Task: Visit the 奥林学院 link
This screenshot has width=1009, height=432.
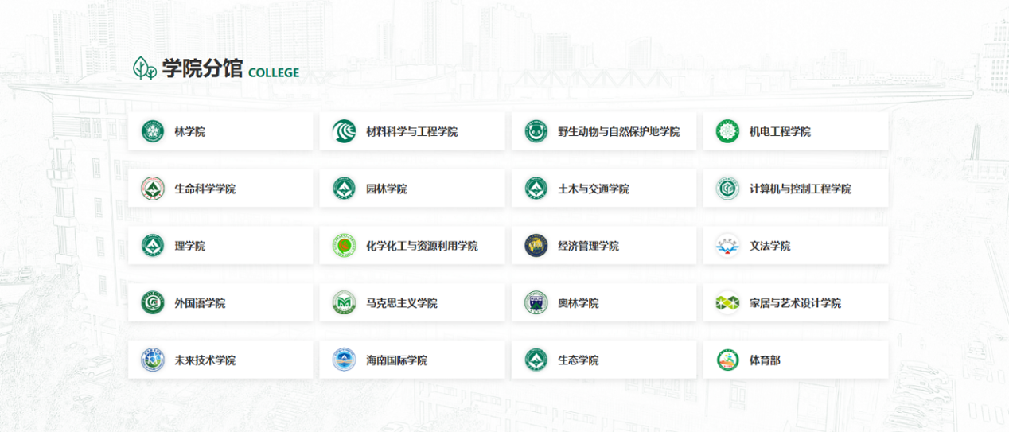Action: [x=578, y=303]
